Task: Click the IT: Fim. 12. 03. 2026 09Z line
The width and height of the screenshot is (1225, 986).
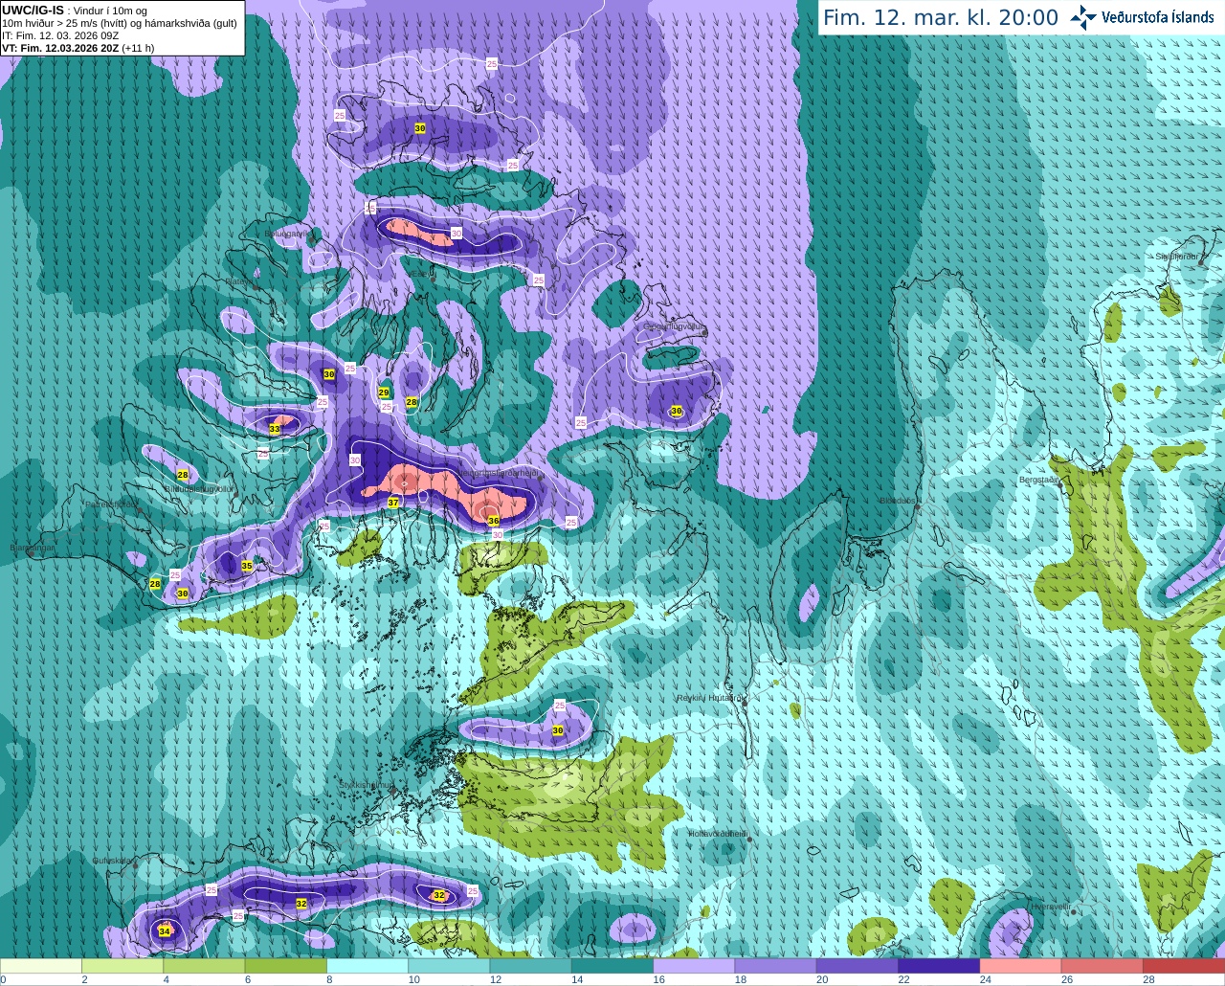Action: tap(60, 35)
